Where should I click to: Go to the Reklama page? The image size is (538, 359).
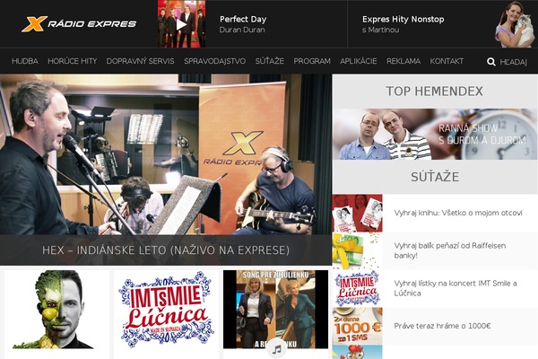coord(403,61)
